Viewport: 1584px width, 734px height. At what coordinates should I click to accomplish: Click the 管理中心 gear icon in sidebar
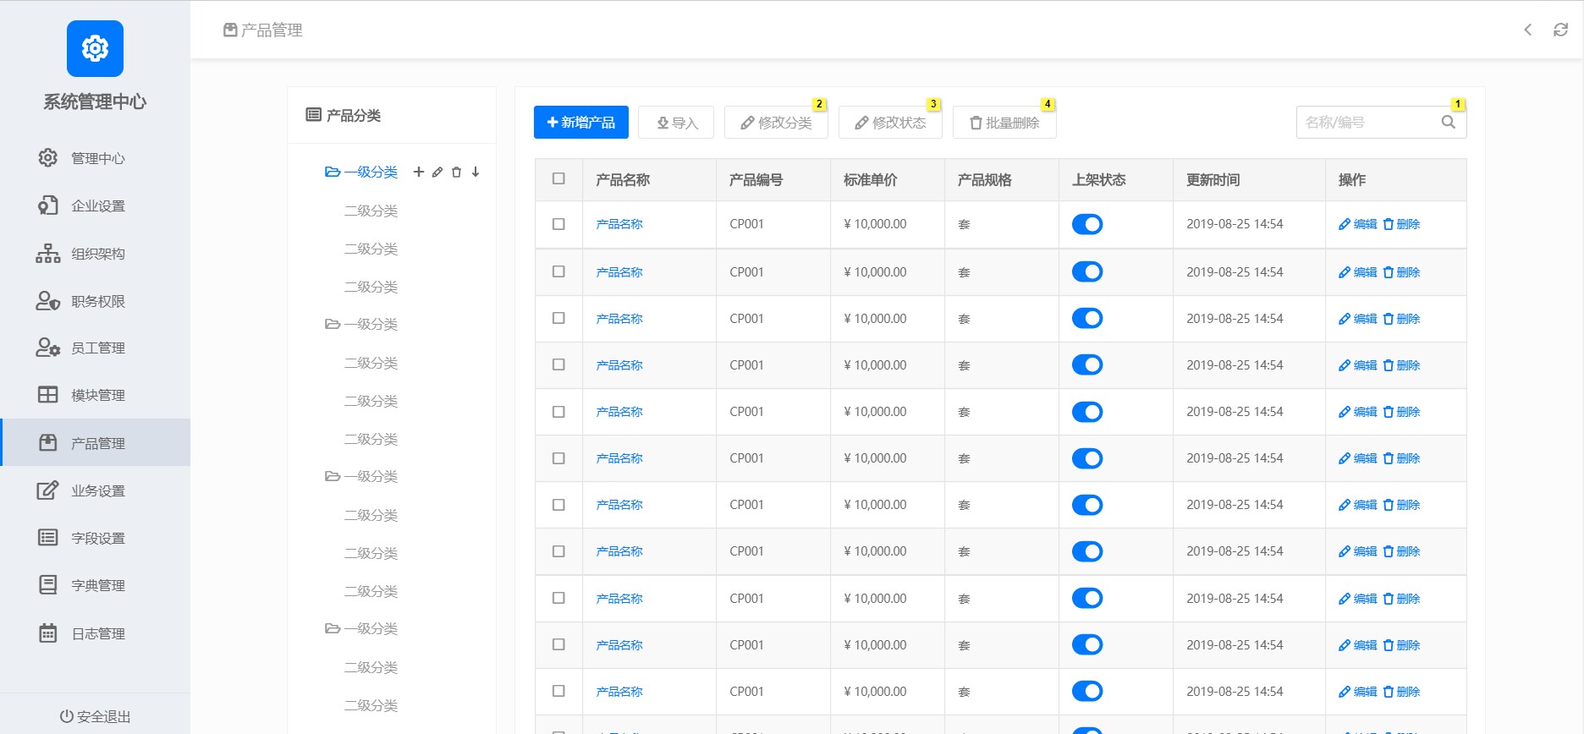48,157
